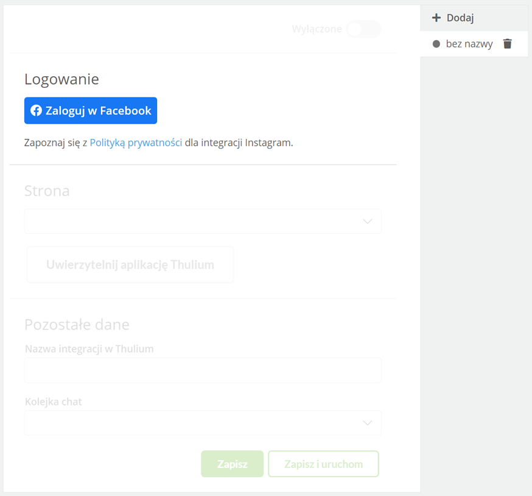This screenshot has width=532, height=496.
Task: Click Zapisz i uruchom button
Action: pos(323,464)
